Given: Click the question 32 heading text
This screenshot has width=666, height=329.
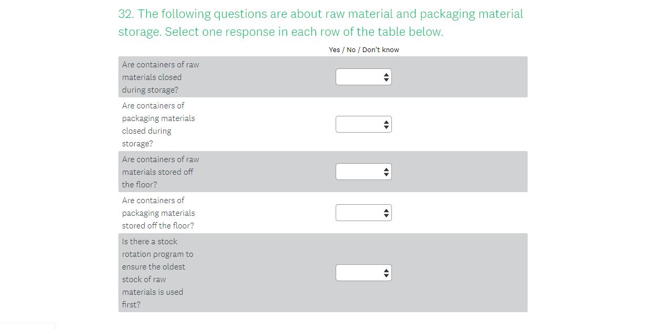Looking at the screenshot, I should point(320,14).
